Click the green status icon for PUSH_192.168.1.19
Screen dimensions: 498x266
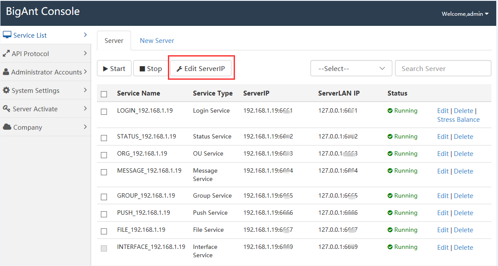[390, 213]
